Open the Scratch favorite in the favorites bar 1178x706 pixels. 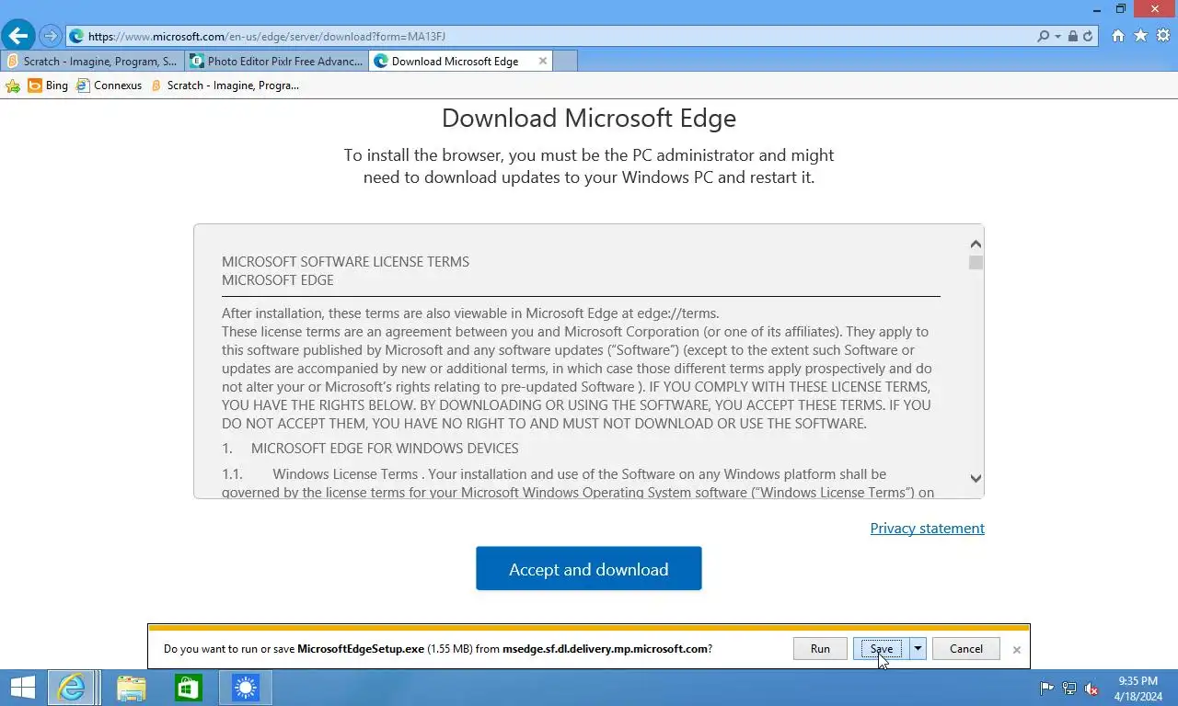224,85
